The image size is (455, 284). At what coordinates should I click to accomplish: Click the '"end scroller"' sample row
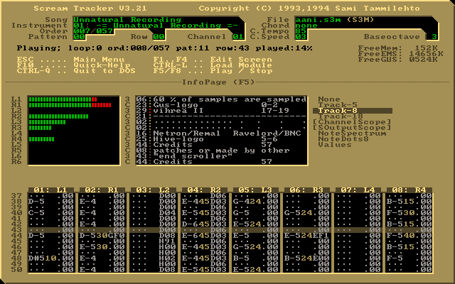(221, 156)
